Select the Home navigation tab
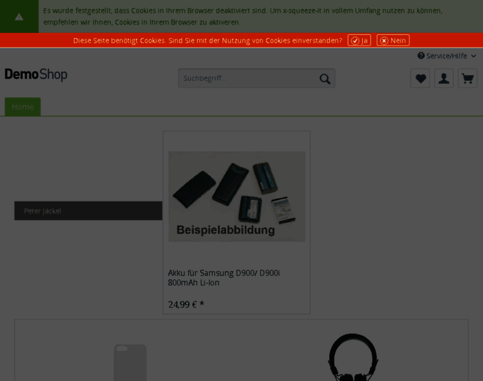 click(22, 107)
